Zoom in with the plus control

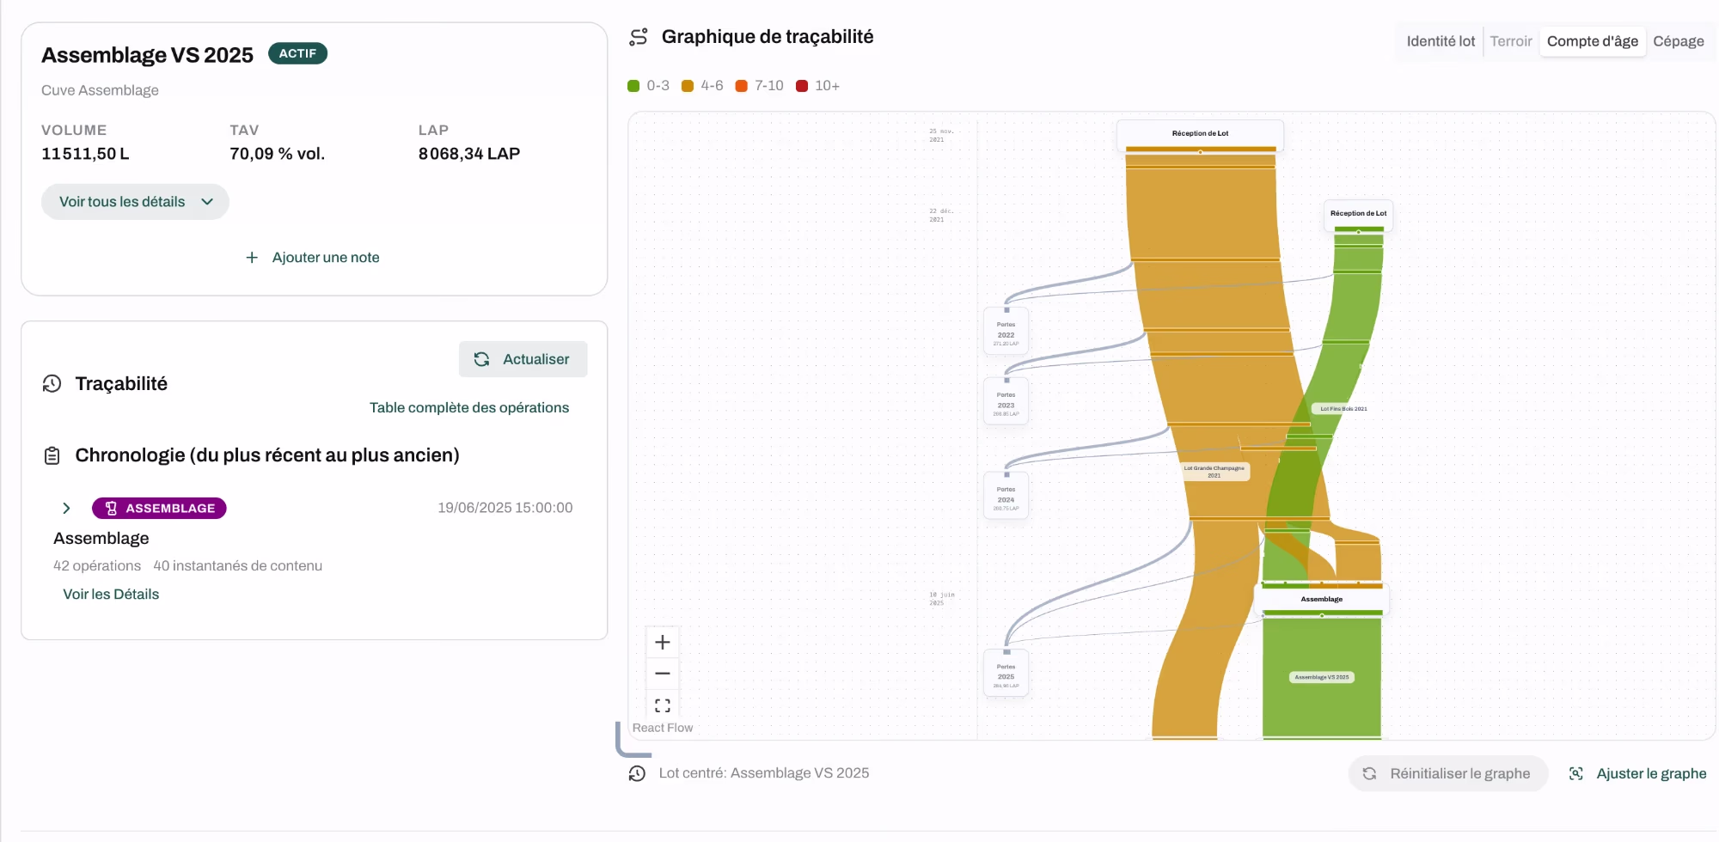[663, 643]
